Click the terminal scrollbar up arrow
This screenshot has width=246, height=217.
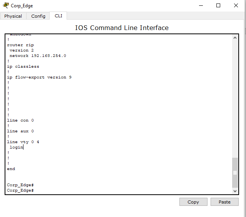(x=235, y=38)
